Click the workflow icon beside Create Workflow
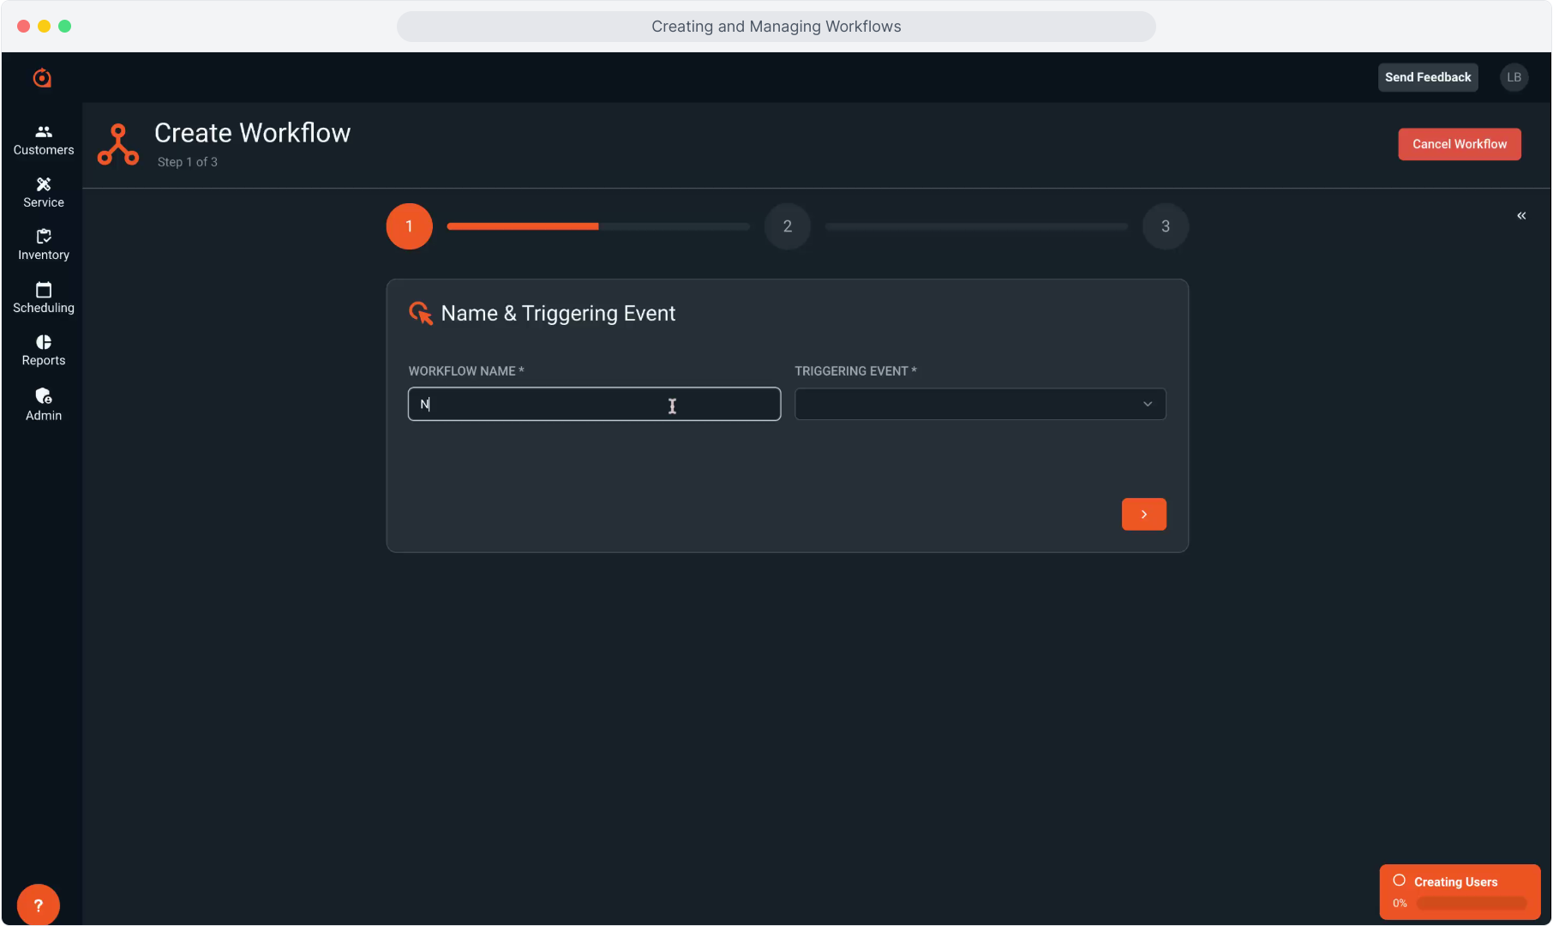 tap(118, 145)
